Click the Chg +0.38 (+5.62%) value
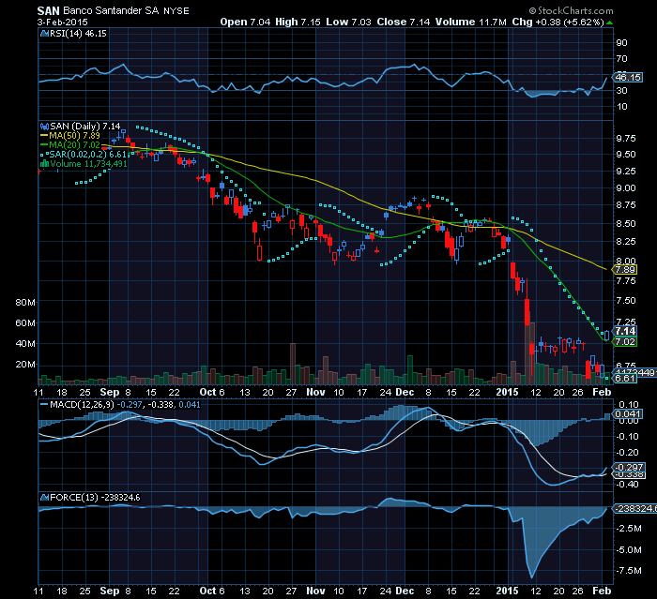The image size is (657, 599). 558,22
